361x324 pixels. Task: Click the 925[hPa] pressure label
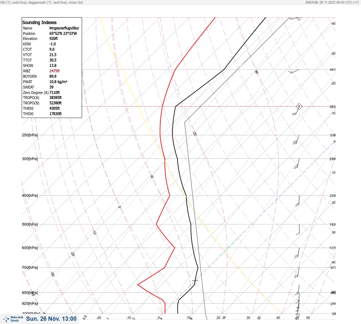click(x=30, y=303)
